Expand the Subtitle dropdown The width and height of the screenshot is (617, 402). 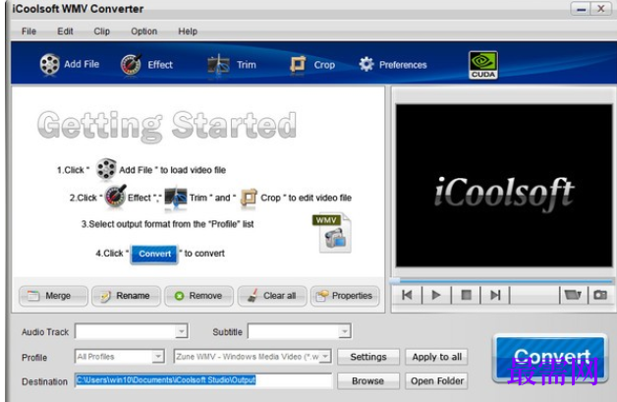coord(344,331)
